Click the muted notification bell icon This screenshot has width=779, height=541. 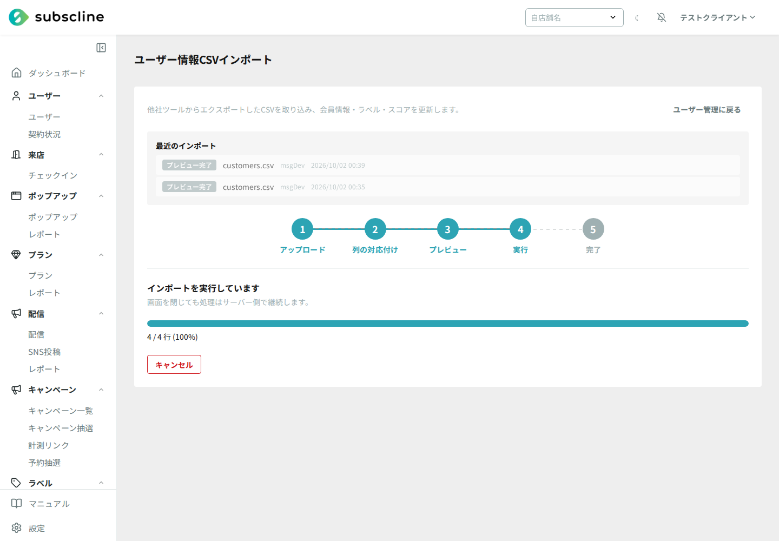(x=661, y=17)
